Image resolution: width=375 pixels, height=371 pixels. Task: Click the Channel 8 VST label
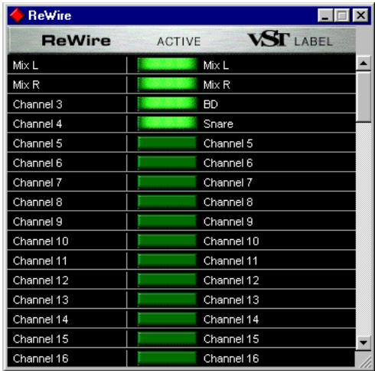(x=228, y=202)
